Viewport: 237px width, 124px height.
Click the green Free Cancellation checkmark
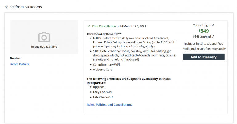[88, 26]
